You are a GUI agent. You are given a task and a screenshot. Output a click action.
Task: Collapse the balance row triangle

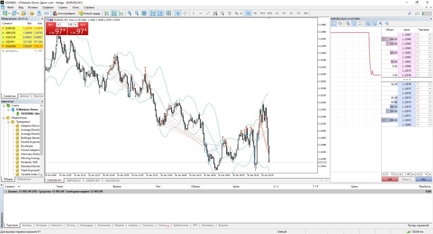point(6,191)
